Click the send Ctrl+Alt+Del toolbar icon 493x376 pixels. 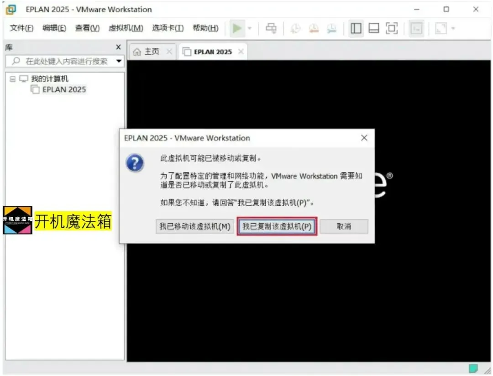point(271,28)
